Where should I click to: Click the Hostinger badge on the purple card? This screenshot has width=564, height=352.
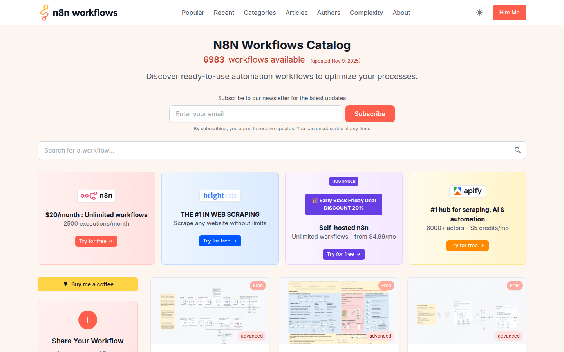[x=343, y=181]
